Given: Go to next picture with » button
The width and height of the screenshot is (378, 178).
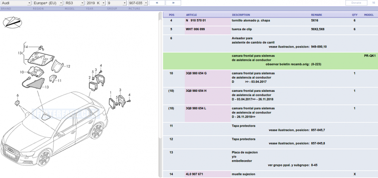Looking at the screenshot, I should click(173, 3).
